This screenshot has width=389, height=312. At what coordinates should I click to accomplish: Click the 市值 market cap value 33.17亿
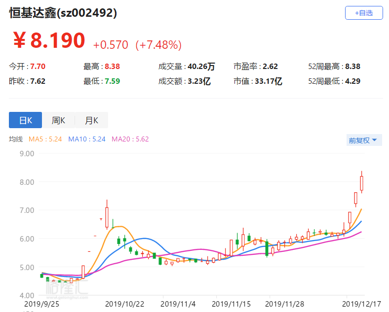click(x=272, y=81)
